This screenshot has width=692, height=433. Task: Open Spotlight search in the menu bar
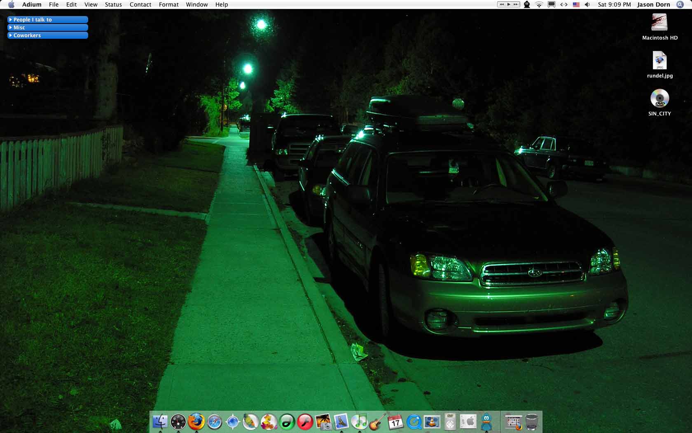click(680, 5)
